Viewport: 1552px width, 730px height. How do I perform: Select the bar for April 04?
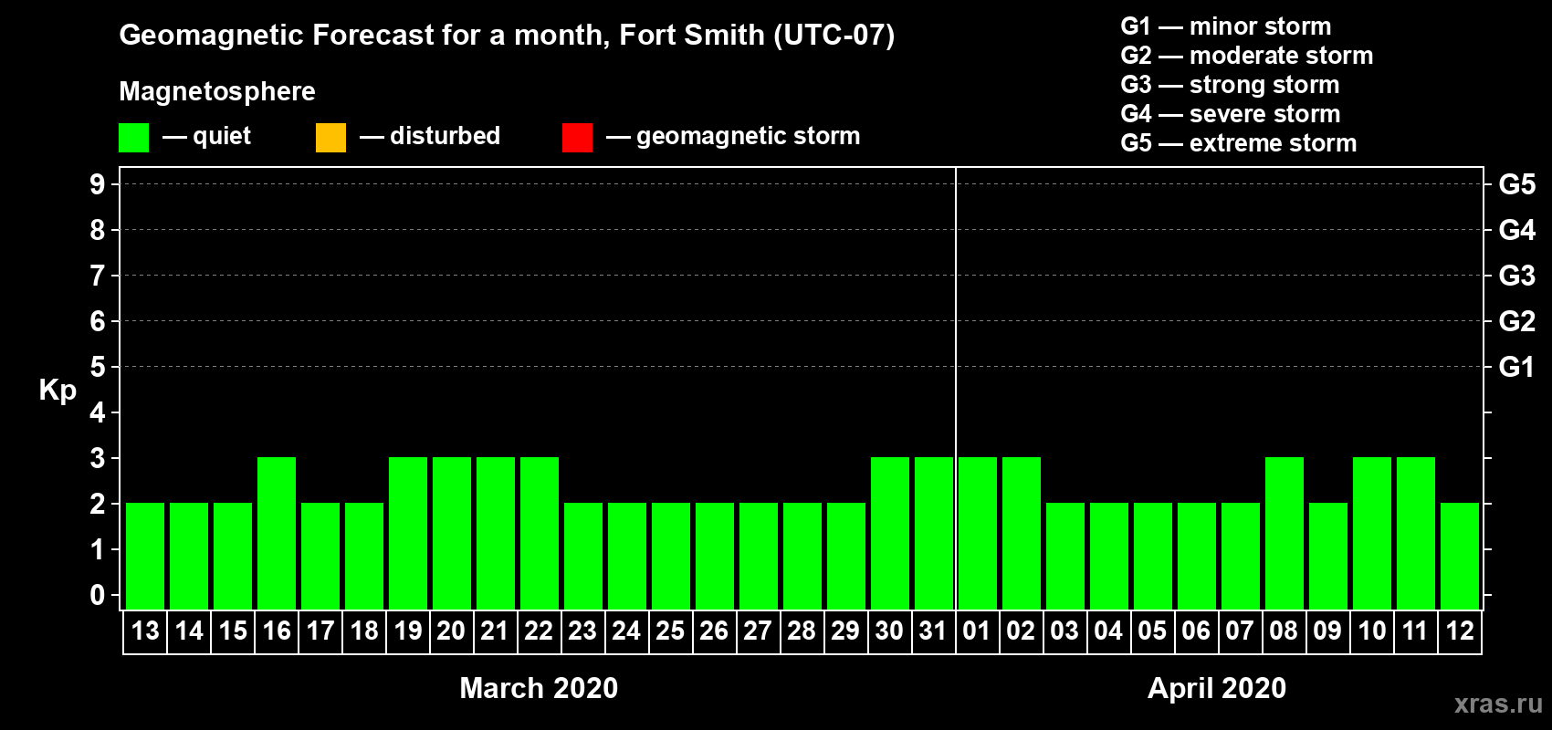coord(1109,557)
